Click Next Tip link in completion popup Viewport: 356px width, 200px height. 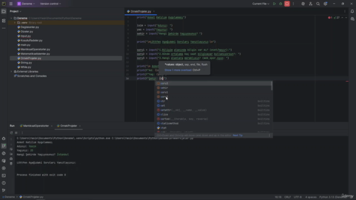pos(238,136)
